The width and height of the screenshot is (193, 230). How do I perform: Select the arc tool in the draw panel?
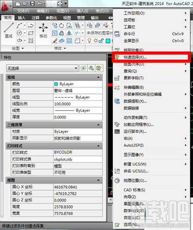(19, 26)
